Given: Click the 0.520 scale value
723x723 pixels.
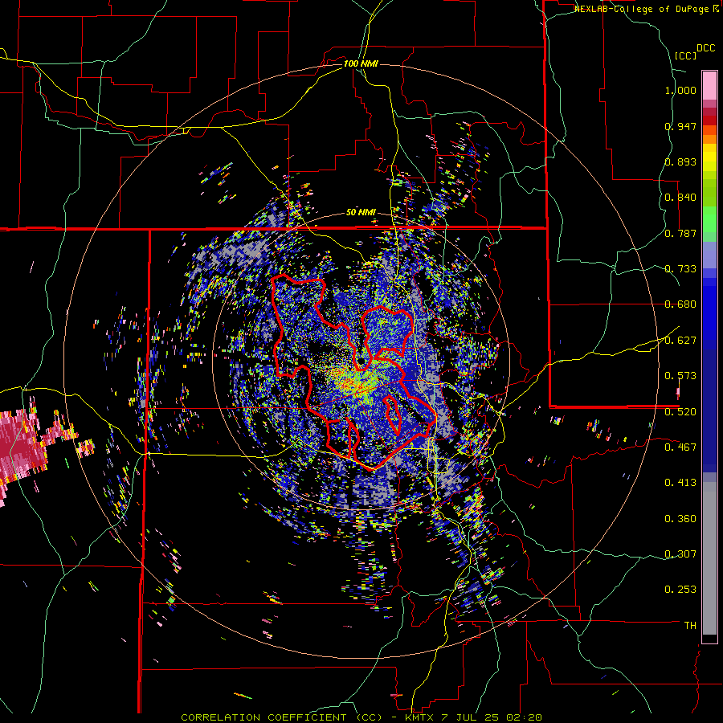Looking at the screenshot, I should pyautogui.click(x=680, y=412).
